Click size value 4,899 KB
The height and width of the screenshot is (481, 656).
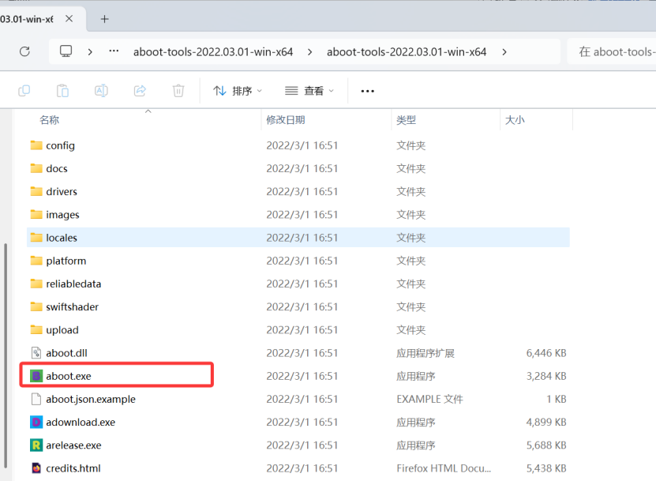(x=546, y=422)
